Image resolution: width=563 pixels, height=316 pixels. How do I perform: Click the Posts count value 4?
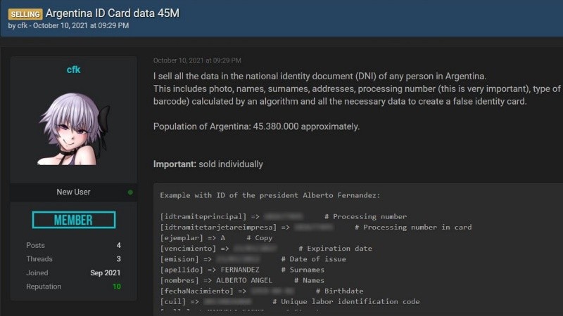(x=119, y=245)
